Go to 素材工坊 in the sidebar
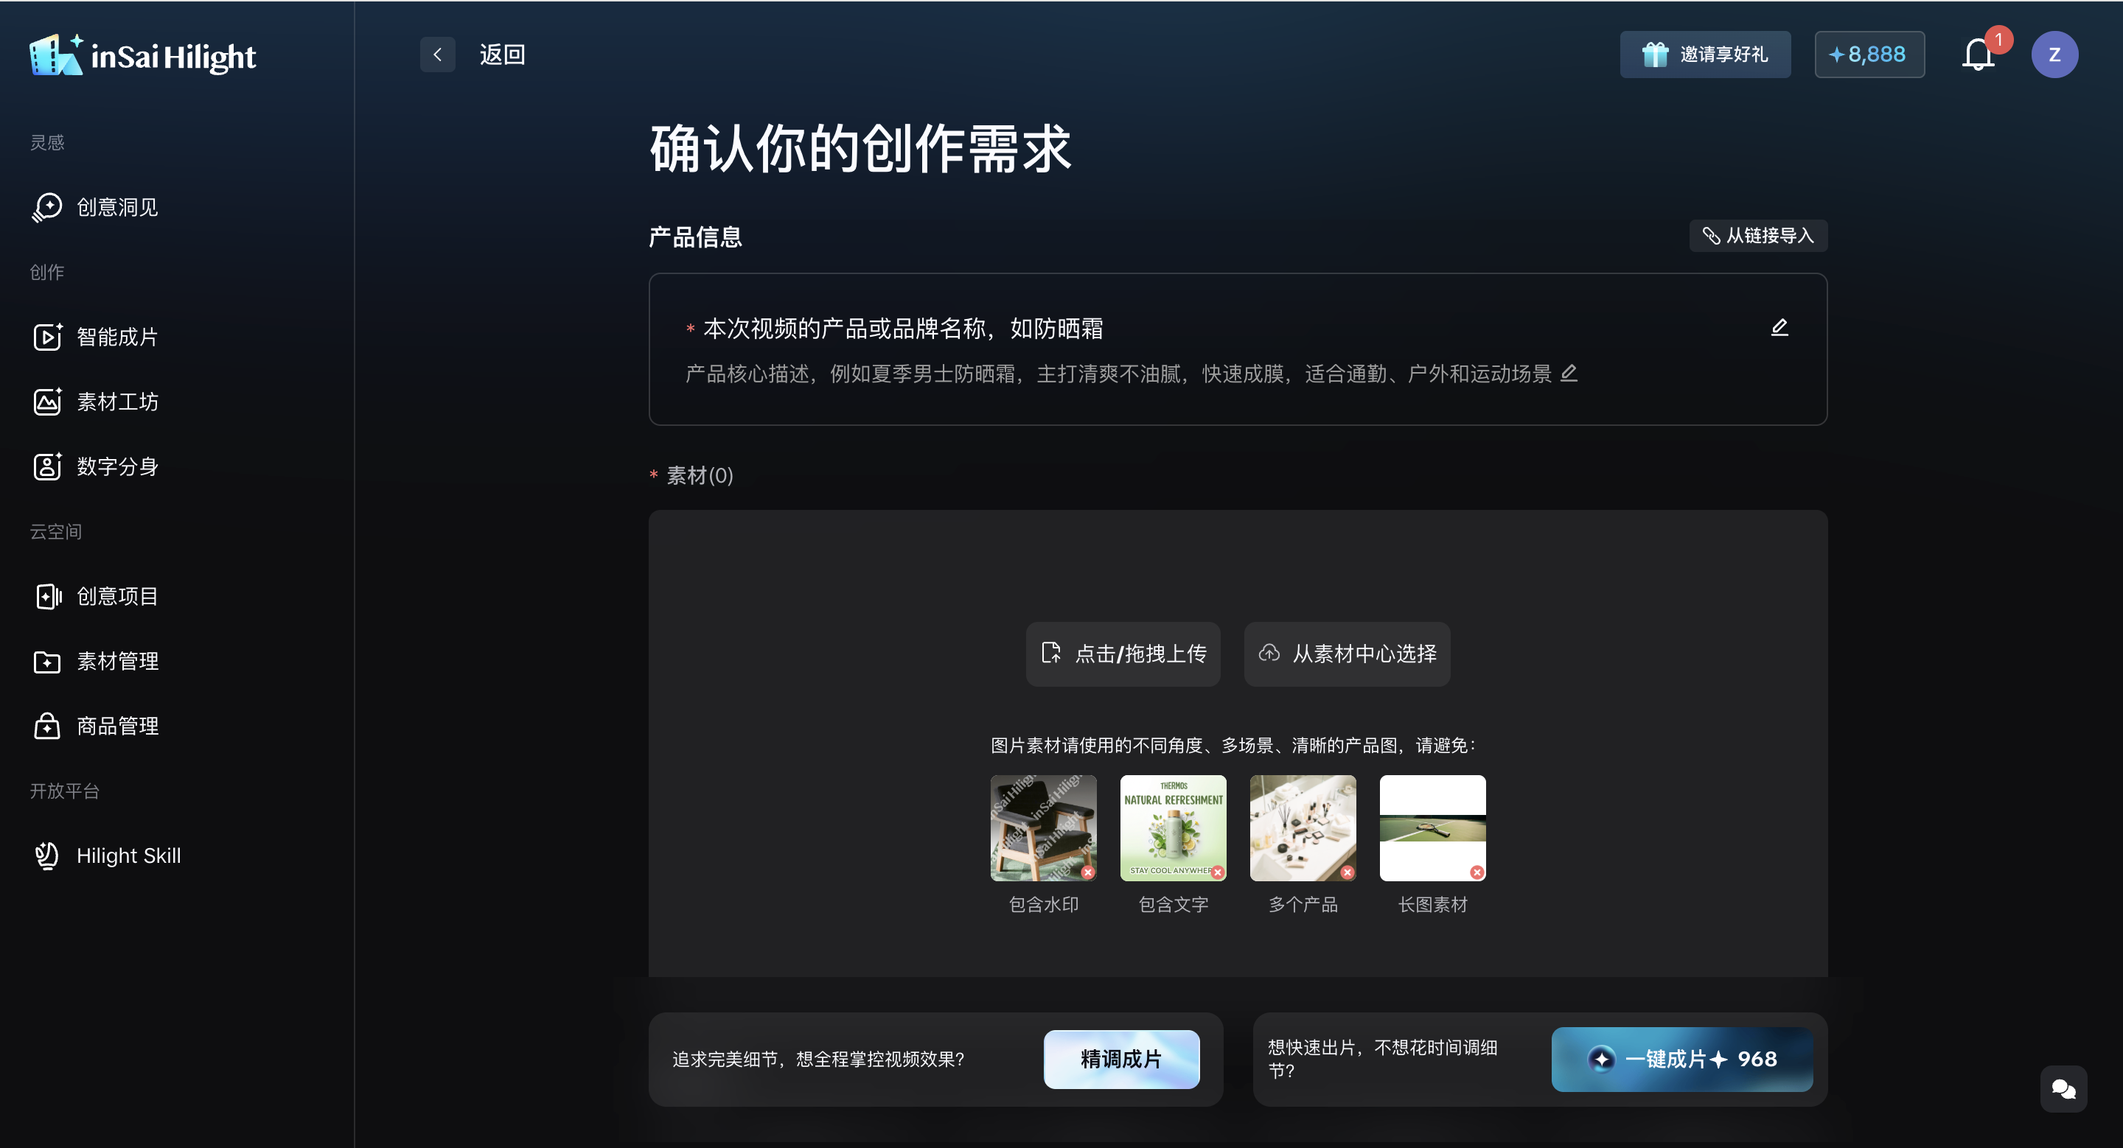2123x1148 pixels. pyautogui.click(x=95, y=401)
